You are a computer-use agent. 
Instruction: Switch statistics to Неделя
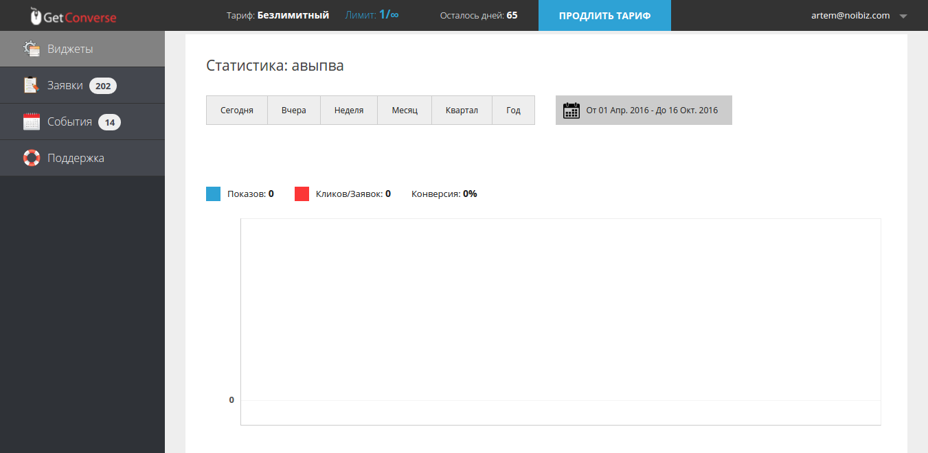click(349, 110)
